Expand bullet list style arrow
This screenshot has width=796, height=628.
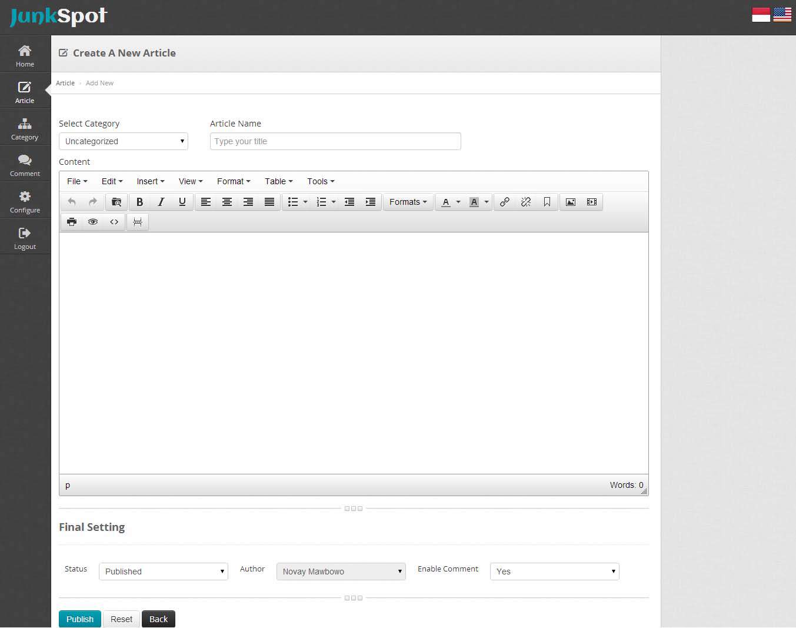[305, 202]
